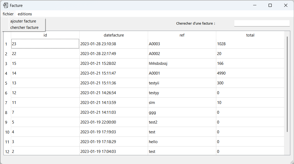Select the ref cell A0002
The width and height of the screenshot is (294, 164).
pyautogui.click(x=182, y=54)
